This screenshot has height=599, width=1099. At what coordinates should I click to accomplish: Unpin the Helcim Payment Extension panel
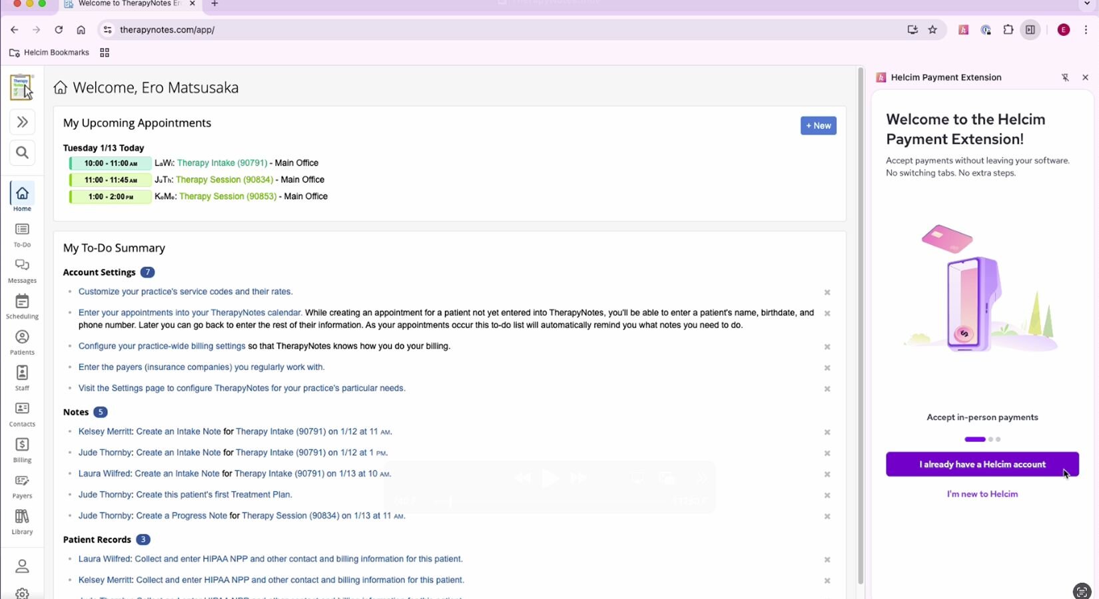(1065, 78)
